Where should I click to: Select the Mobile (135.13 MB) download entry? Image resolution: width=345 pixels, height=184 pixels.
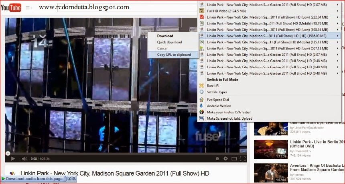tap(269, 42)
